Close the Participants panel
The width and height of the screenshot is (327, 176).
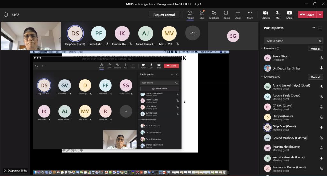pyautogui.click(x=320, y=28)
